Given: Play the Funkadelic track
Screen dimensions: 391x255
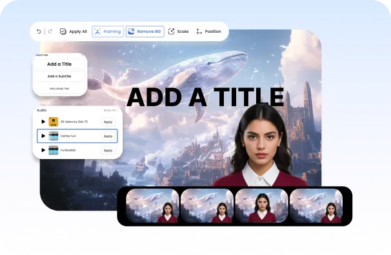Looking at the screenshot, I should click(43, 150).
